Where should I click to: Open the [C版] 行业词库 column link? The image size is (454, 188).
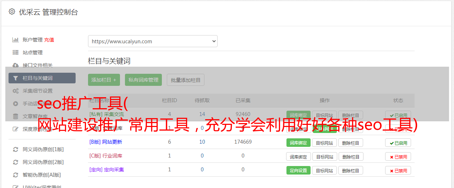105,156
